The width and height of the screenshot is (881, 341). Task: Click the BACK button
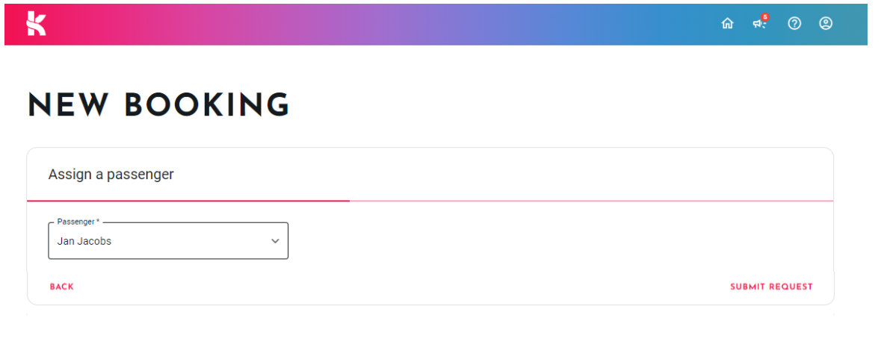(62, 287)
